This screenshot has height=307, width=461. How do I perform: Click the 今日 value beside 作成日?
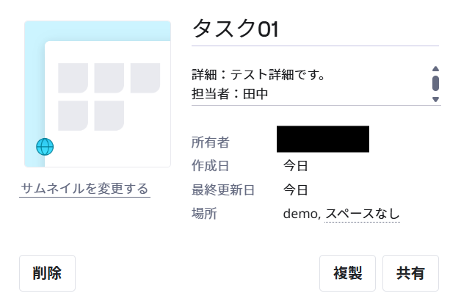tap(296, 166)
